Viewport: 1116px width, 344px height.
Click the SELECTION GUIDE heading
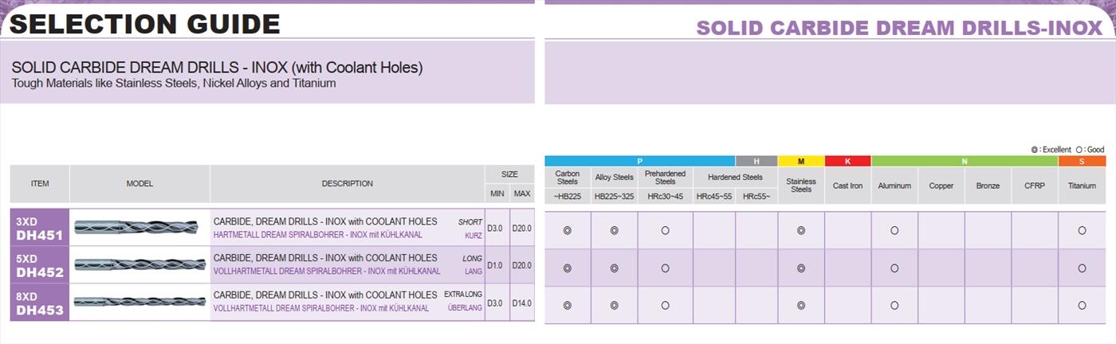click(x=144, y=24)
